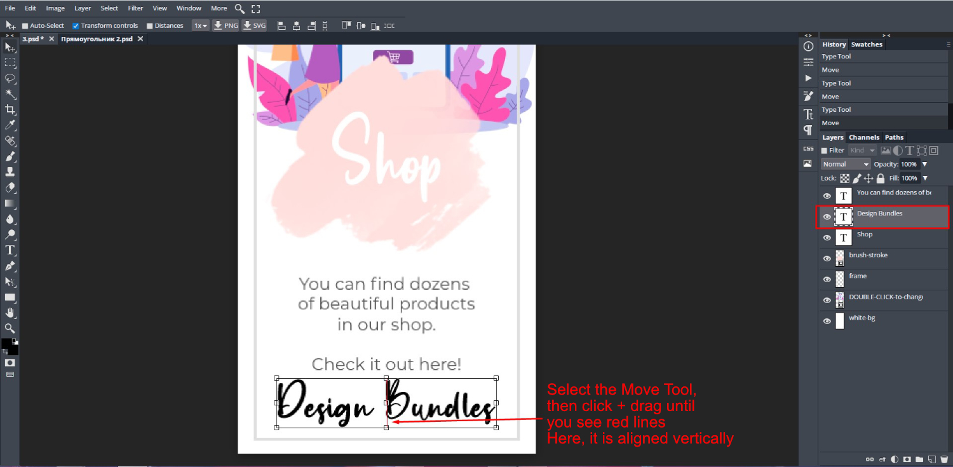Select the Rectangle shape tool

pyautogui.click(x=10, y=297)
